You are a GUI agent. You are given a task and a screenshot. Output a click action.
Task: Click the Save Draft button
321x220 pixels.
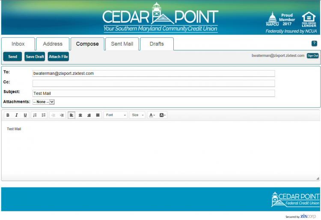coord(35,56)
